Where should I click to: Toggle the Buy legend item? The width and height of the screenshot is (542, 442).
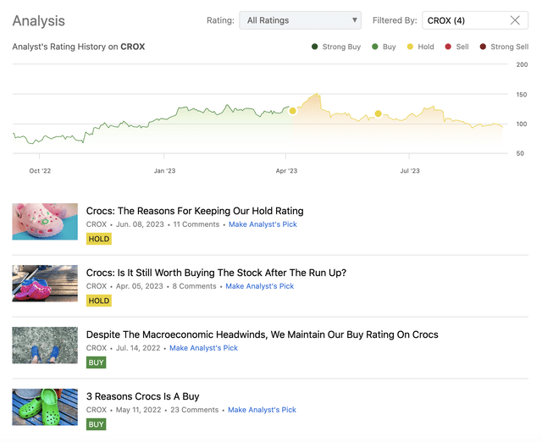point(383,47)
